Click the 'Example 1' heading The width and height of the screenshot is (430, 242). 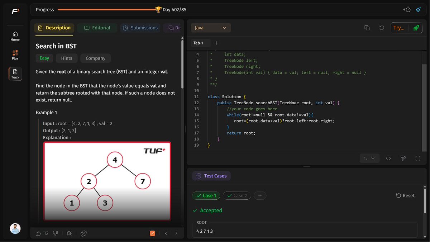pyautogui.click(x=46, y=113)
